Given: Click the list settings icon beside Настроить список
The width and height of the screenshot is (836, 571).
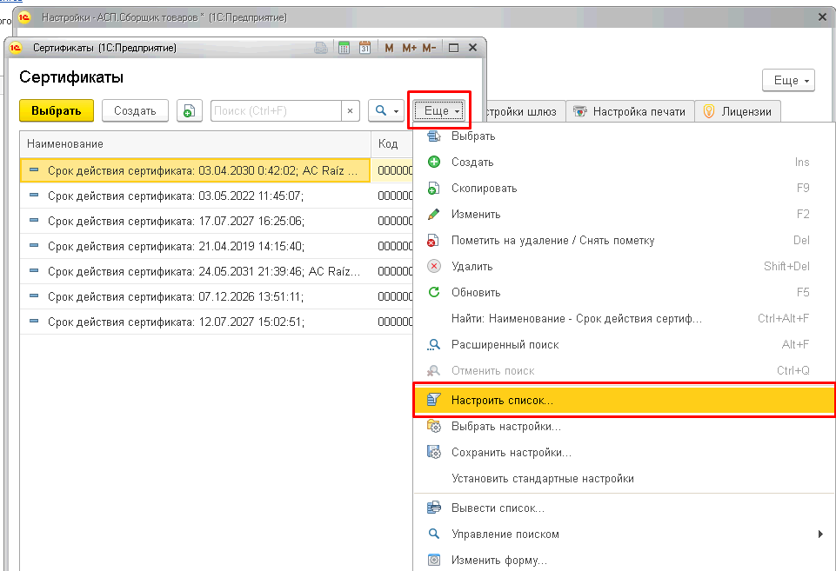Looking at the screenshot, I should 434,400.
